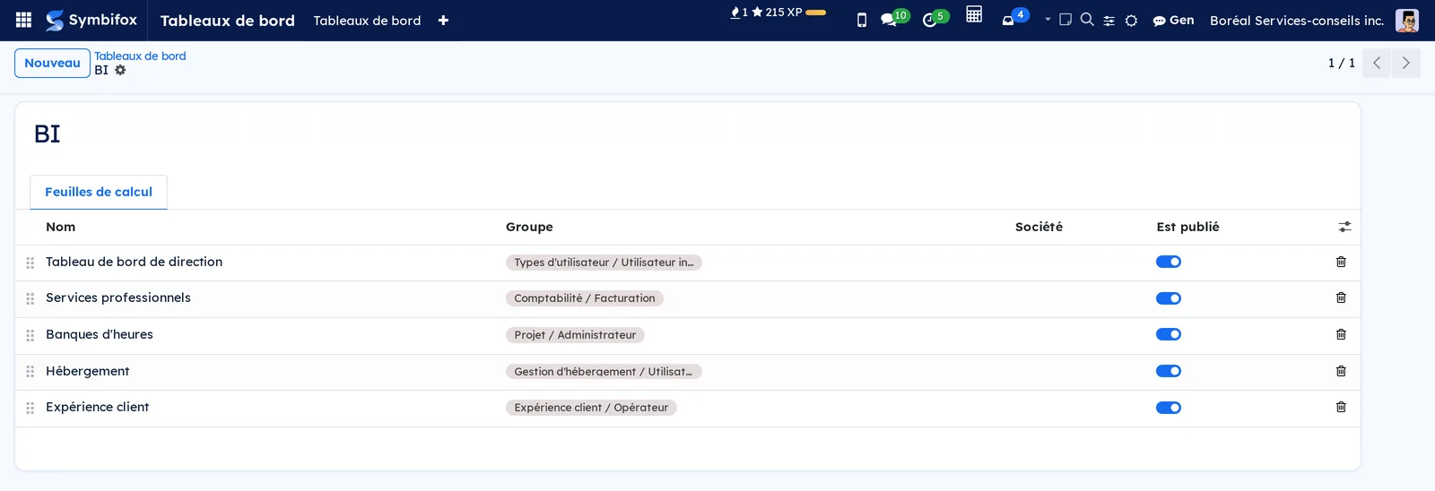Image resolution: width=1435 pixels, height=491 pixels.
Task: Sort by the Groupe column header
Action: 529,227
